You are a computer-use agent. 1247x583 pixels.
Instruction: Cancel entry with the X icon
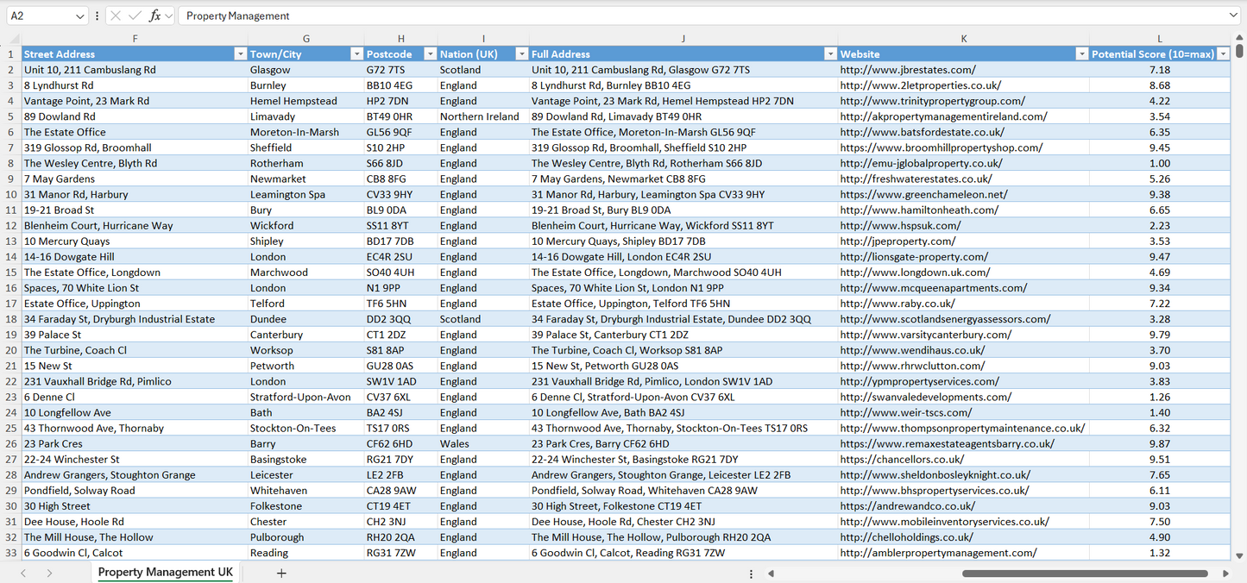point(116,16)
